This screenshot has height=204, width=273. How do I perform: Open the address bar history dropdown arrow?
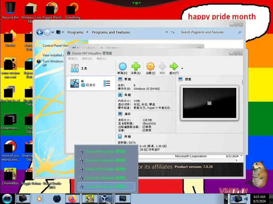click(167, 32)
